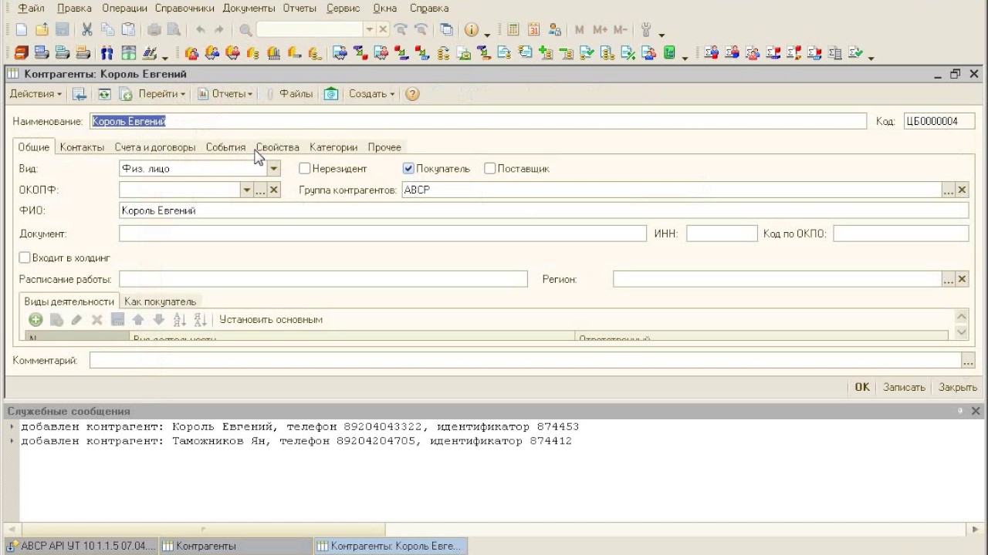Click into the Наименование input field

pos(479,121)
